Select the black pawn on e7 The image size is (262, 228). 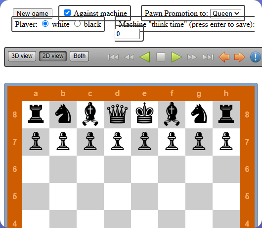tap(144, 142)
